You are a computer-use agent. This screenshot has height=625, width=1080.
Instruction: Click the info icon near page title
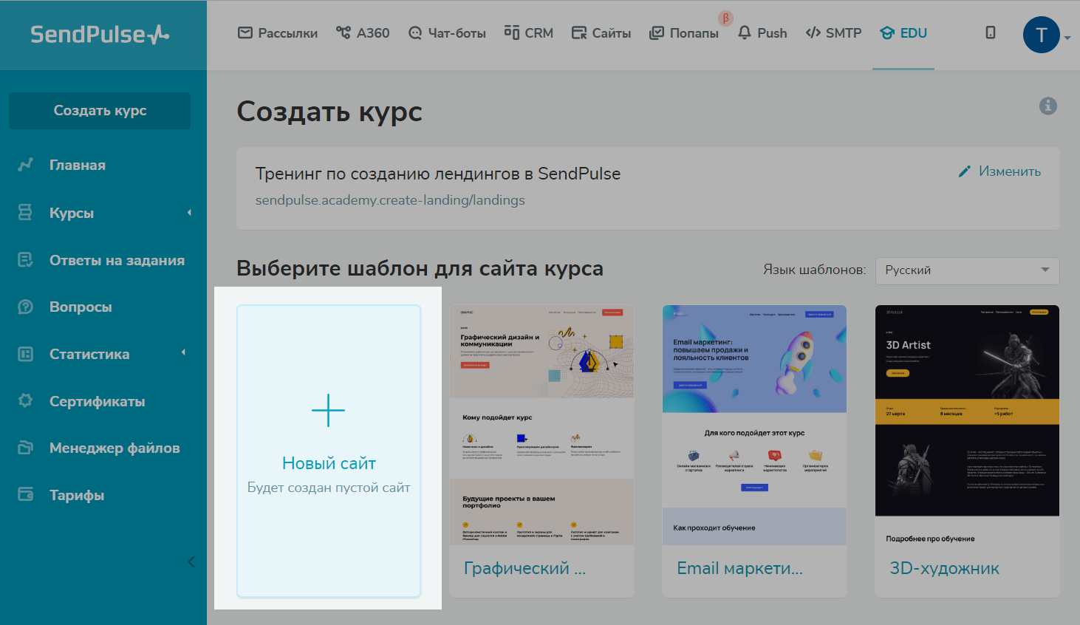[x=1048, y=106]
